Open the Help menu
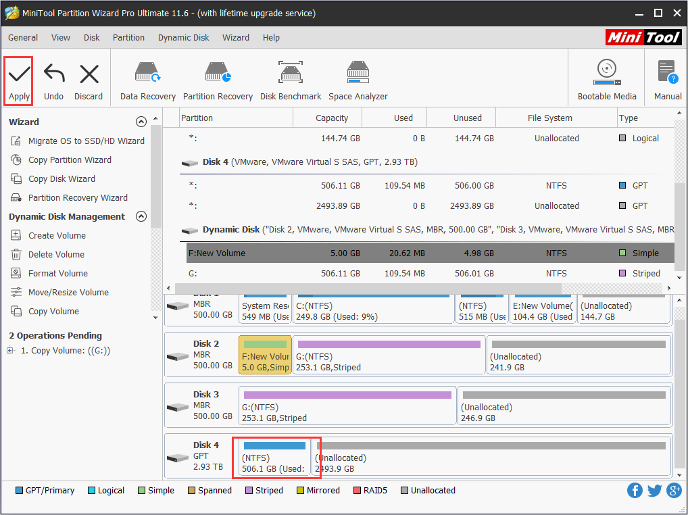 (271, 38)
